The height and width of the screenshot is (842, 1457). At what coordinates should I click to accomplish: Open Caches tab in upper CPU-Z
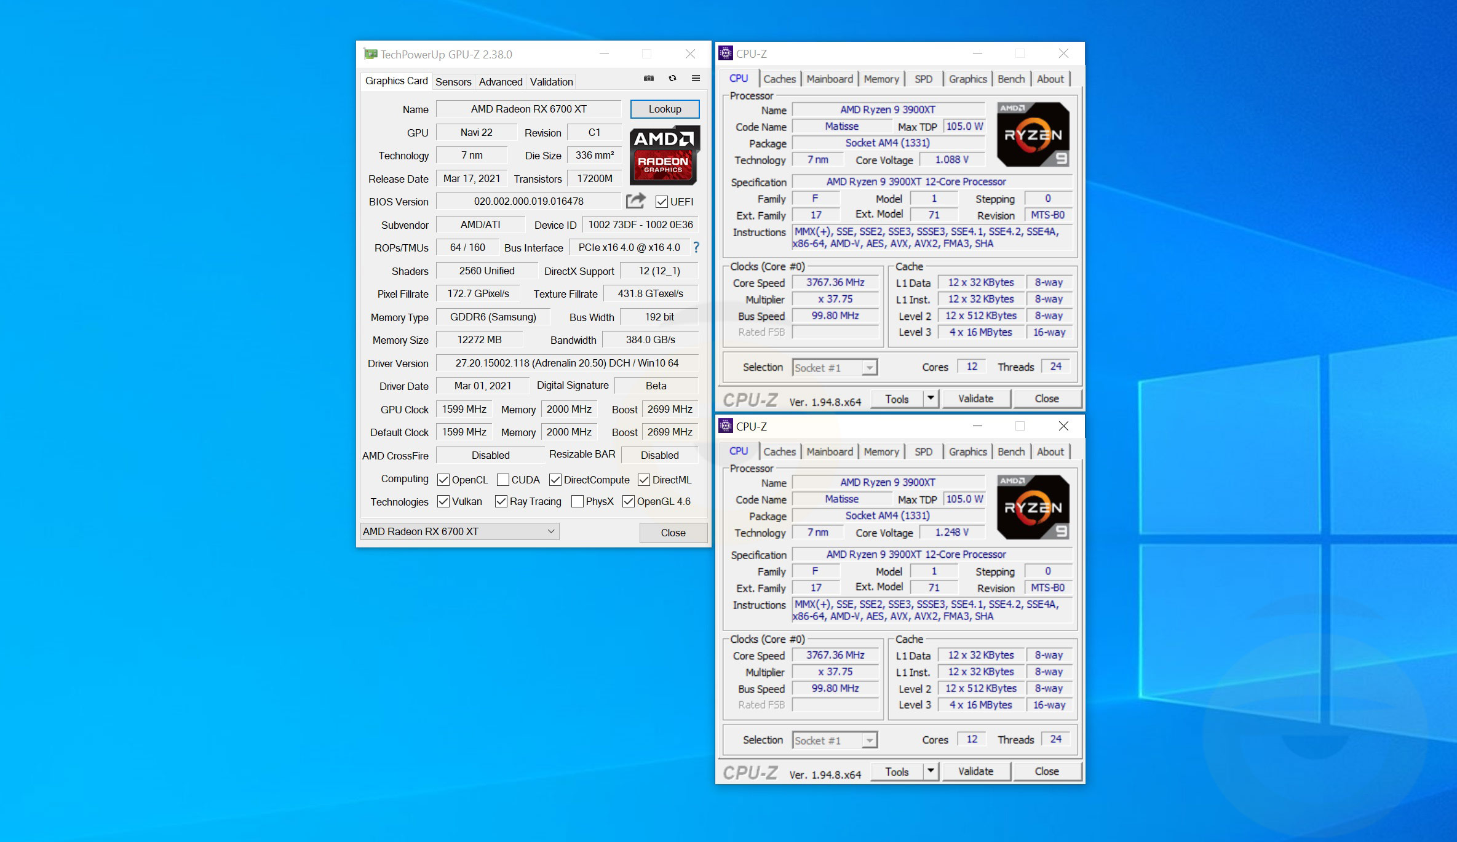click(779, 79)
